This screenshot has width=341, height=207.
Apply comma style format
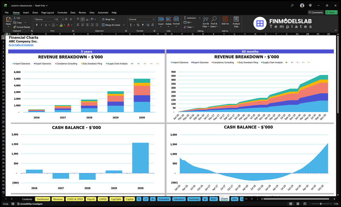[x=143, y=25]
